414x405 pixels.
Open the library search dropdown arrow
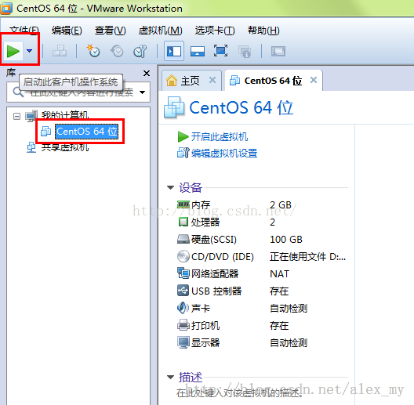(143, 92)
